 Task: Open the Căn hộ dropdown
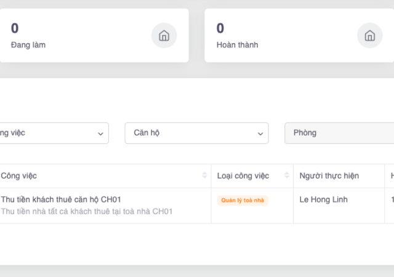[196, 133]
